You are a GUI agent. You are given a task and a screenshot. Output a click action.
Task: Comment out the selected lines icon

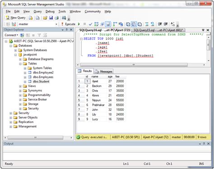(147, 24)
